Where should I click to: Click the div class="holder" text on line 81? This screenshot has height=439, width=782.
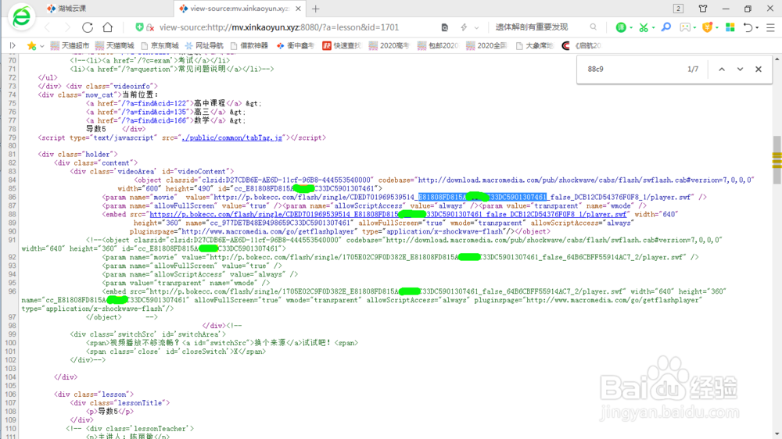(x=77, y=155)
